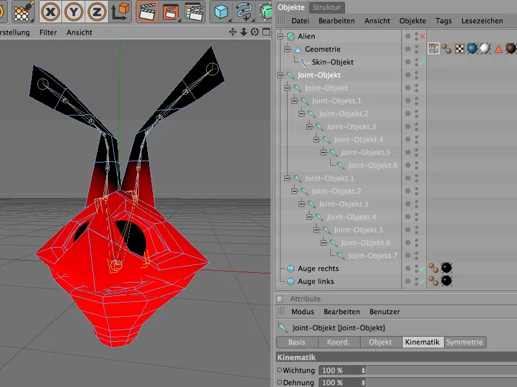The width and height of the screenshot is (517, 387).
Task: Collapse Joint-Objekt.5 above Joint-Objekt.6
Action: tap(324, 152)
